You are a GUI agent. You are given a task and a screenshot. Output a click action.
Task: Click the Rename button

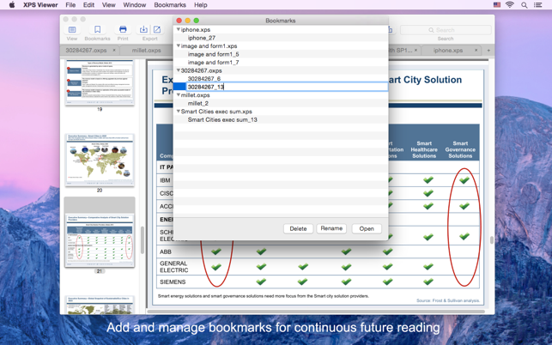331,228
